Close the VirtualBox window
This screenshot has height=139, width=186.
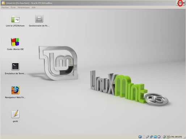(x=184, y=3)
